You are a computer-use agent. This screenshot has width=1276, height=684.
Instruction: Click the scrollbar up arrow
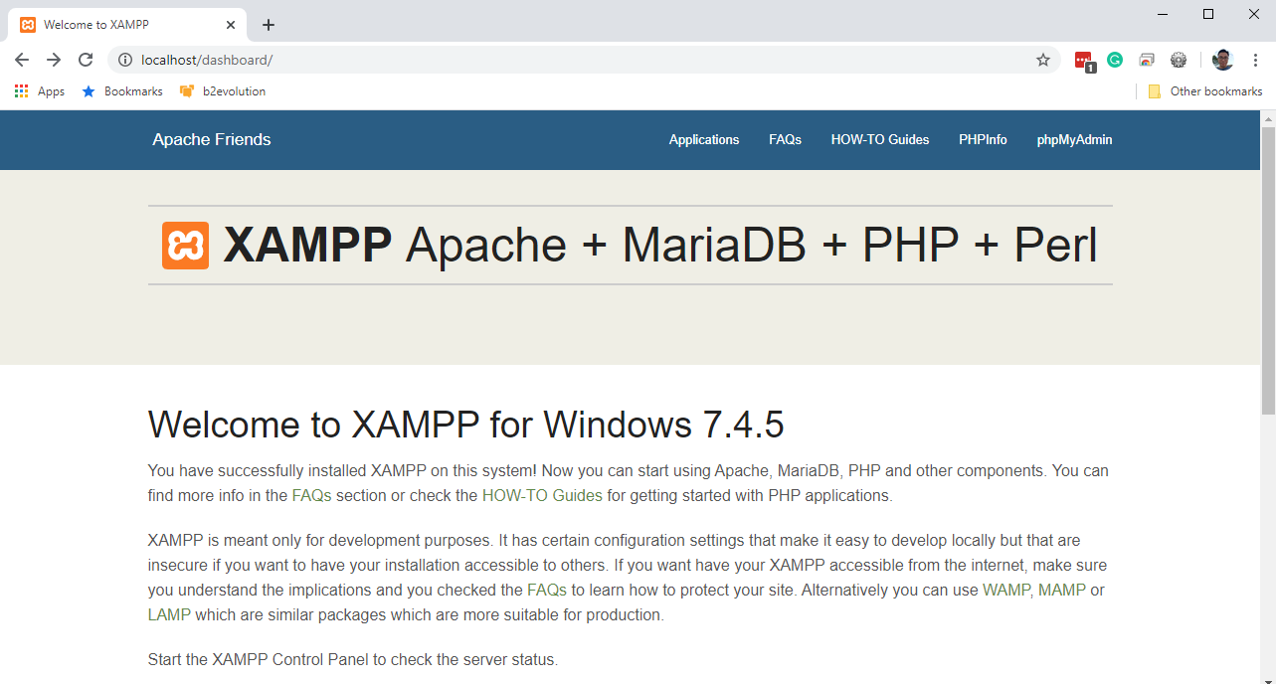click(x=1268, y=118)
